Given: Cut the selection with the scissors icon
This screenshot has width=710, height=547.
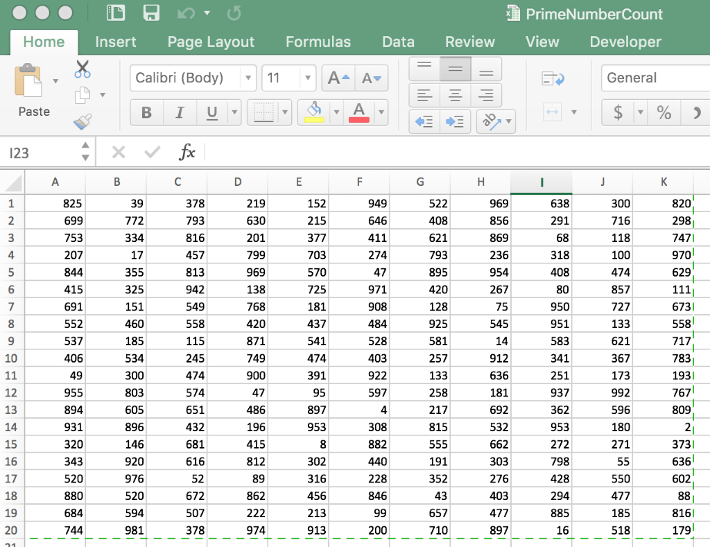Looking at the screenshot, I should pos(82,69).
